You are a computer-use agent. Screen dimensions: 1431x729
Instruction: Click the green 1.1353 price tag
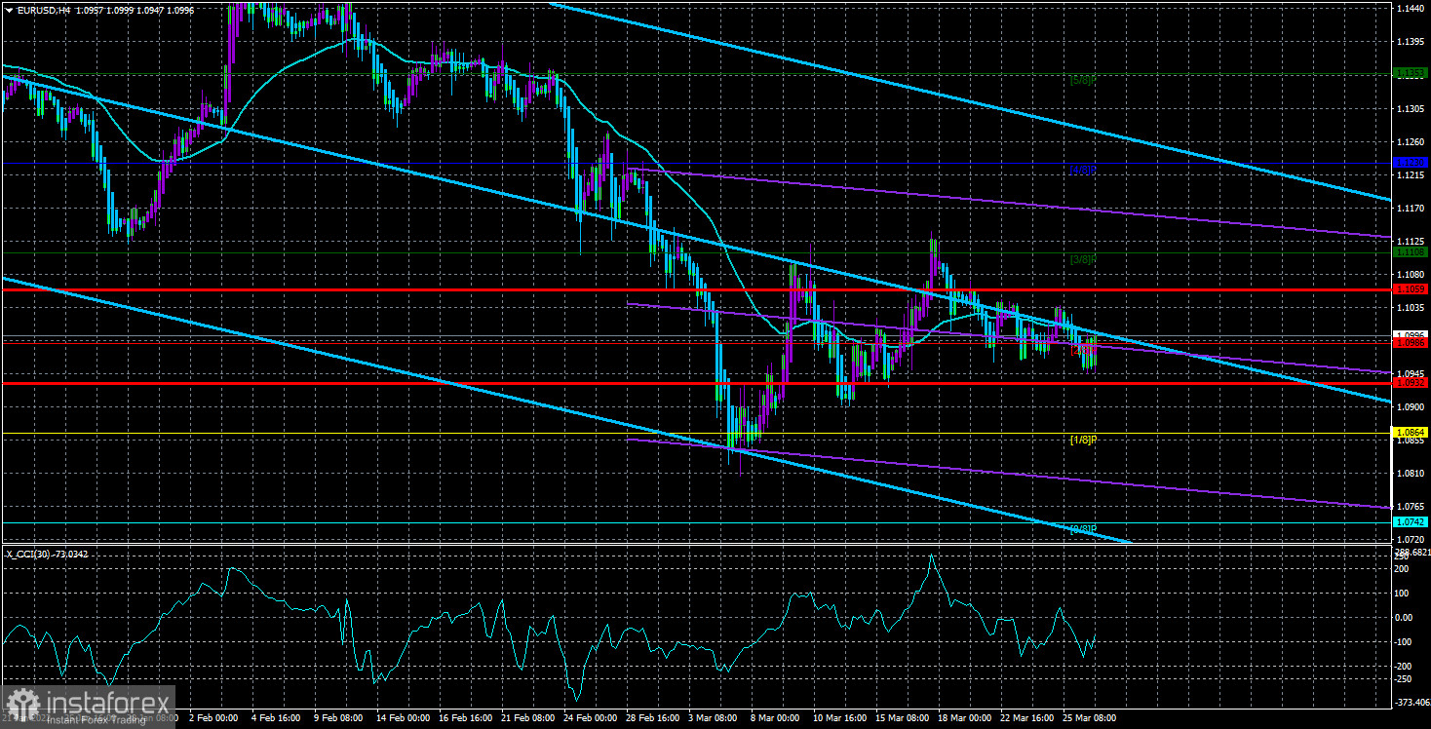[1409, 72]
